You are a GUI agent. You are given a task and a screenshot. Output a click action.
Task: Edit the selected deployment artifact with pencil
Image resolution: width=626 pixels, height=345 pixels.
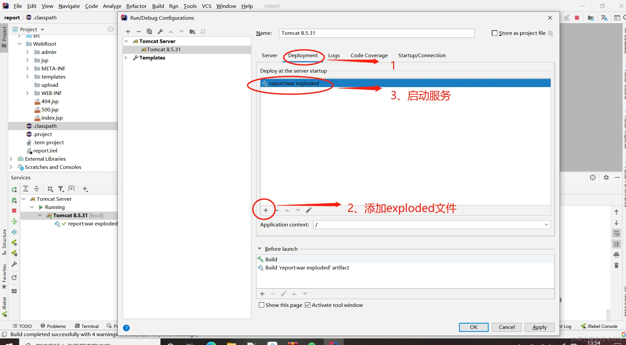click(309, 210)
